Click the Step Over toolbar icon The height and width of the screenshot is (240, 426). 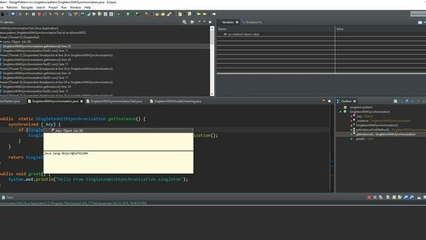[56, 14]
